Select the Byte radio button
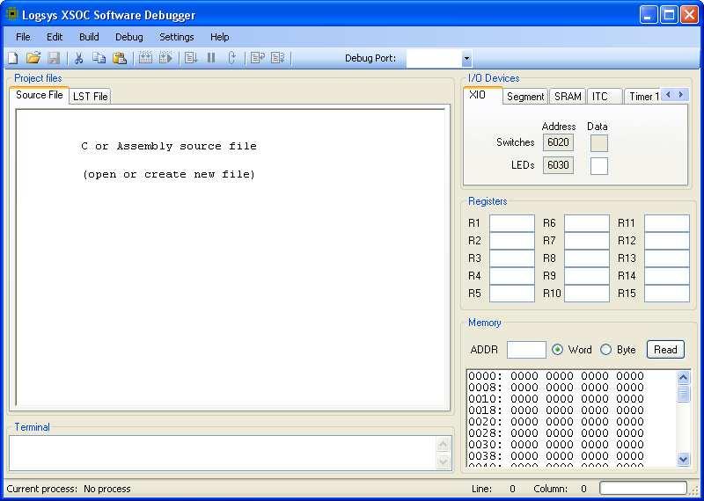Image resolution: width=704 pixels, height=501 pixels. (605, 350)
